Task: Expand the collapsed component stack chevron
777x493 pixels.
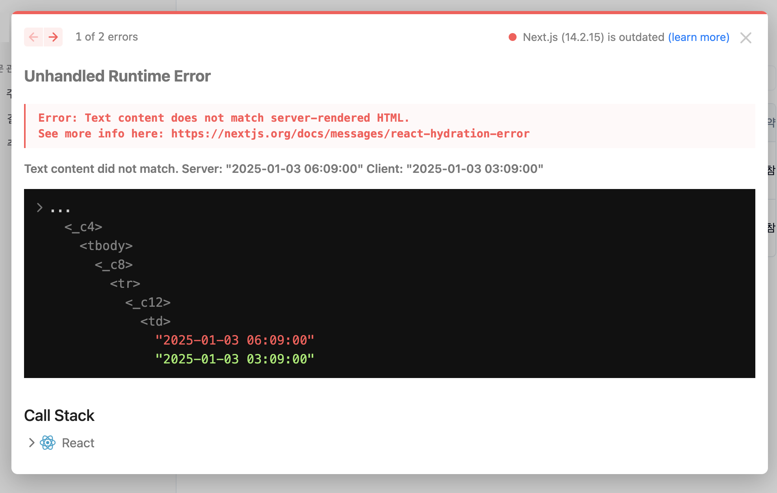Action: [39, 208]
